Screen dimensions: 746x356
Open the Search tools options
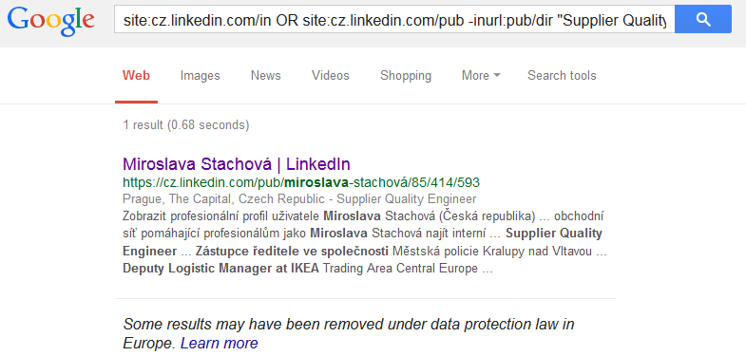[562, 76]
